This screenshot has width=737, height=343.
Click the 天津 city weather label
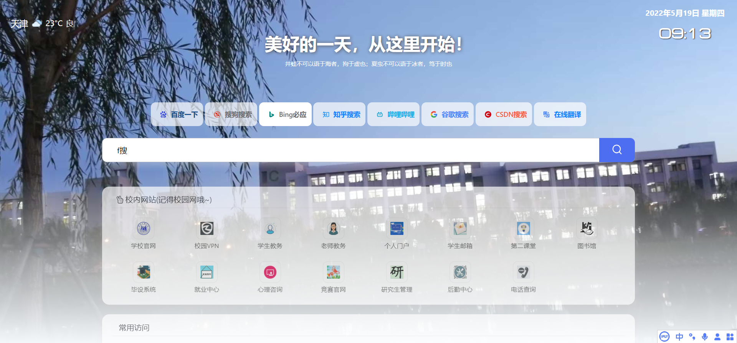point(19,24)
